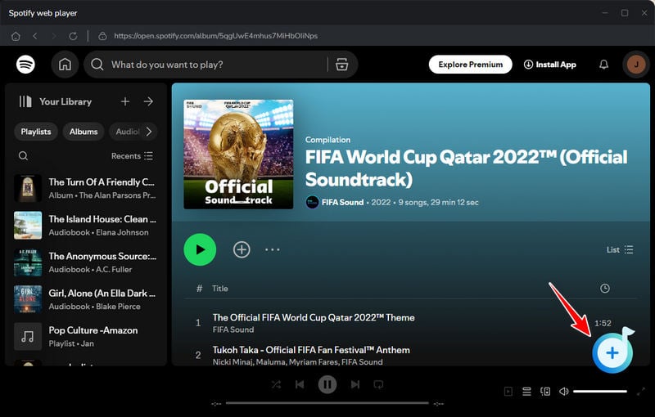
Task: Open FIFA Sound artist link
Action: (342, 202)
